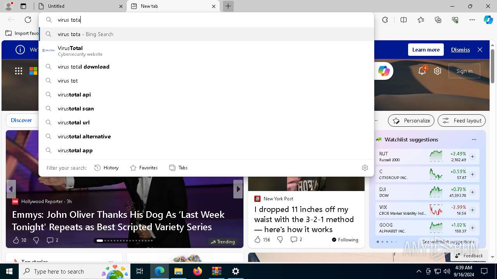Select VirusTotal Cybersecurity website suggestion
Viewport: 497px width, 279px height.
(x=206, y=50)
